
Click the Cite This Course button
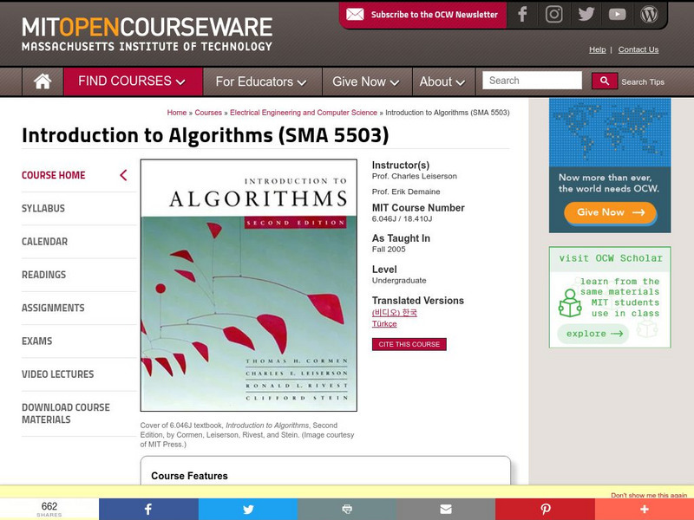coord(409,344)
